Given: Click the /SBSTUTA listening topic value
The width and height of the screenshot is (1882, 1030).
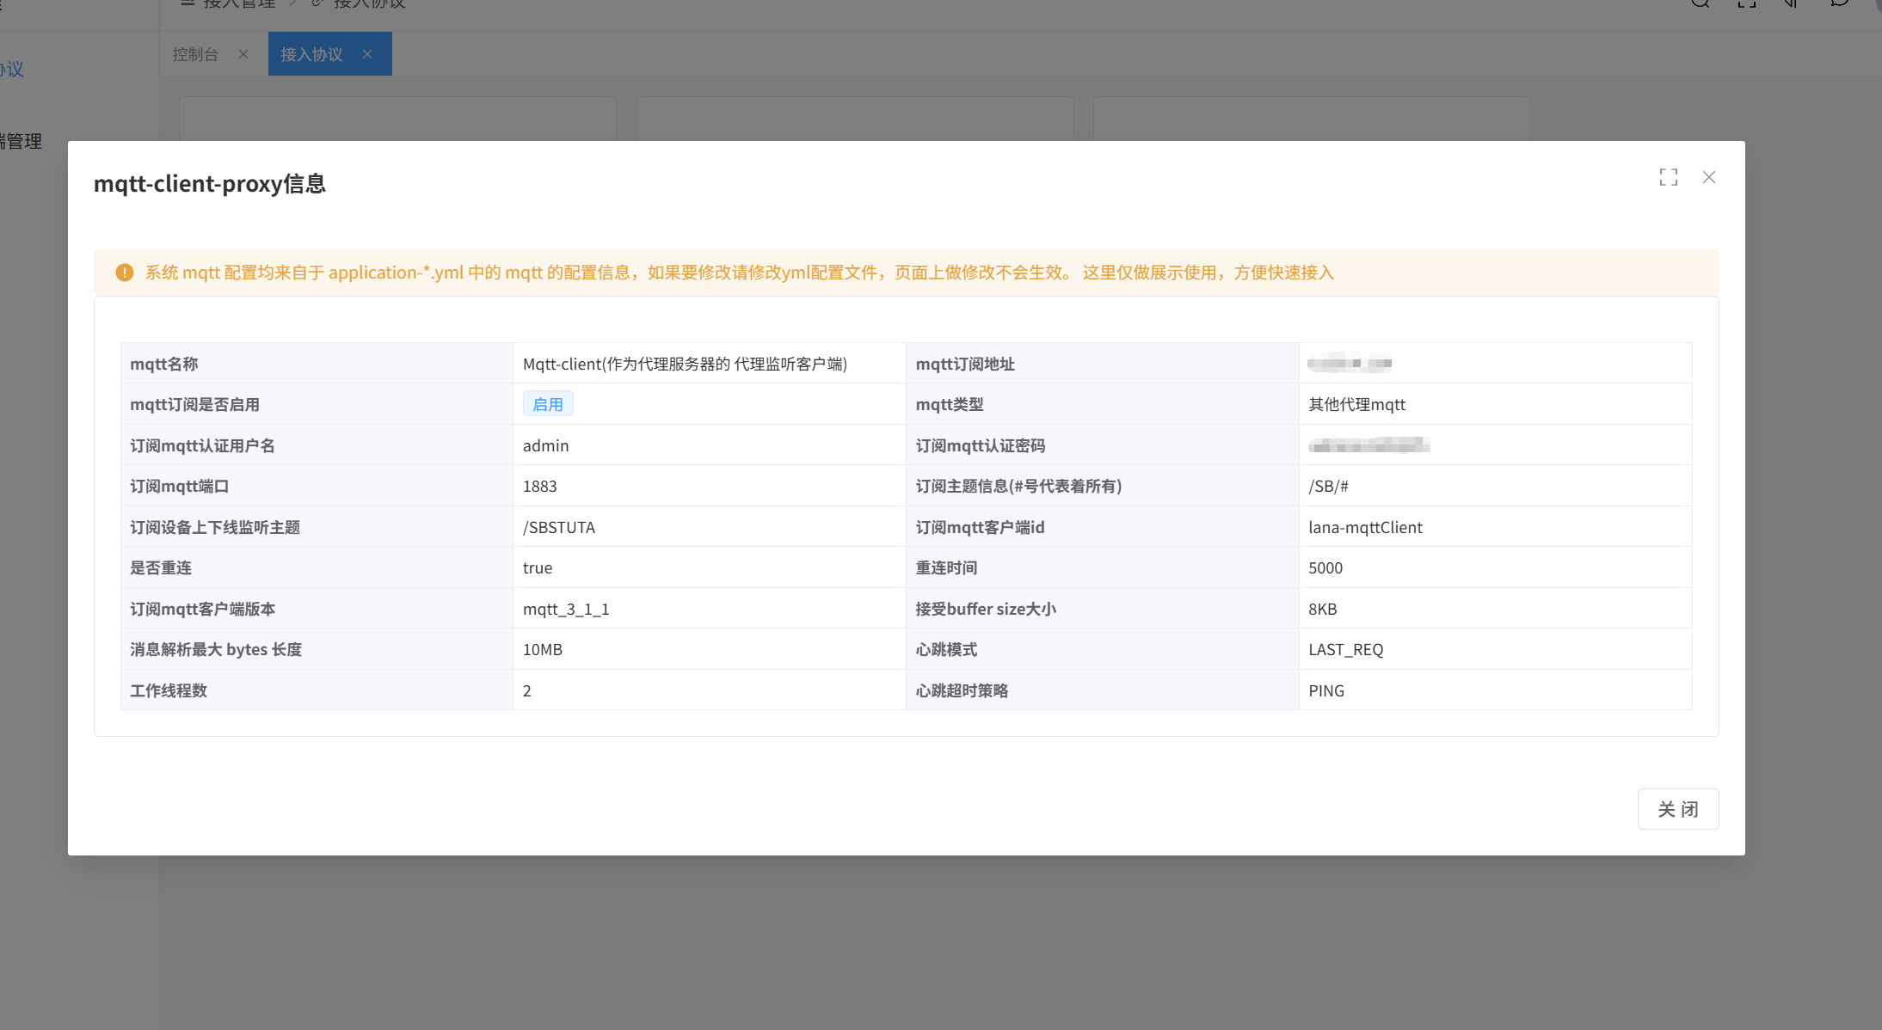Looking at the screenshot, I should click(559, 527).
